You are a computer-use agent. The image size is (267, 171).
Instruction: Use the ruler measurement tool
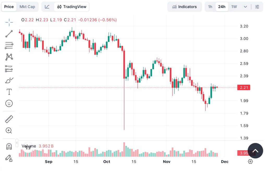click(9, 119)
